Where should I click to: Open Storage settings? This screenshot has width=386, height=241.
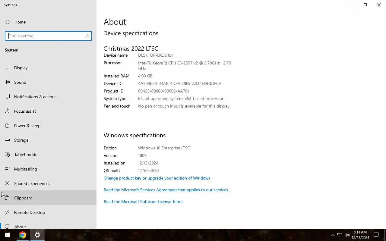pyautogui.click(x=21, y=140)
